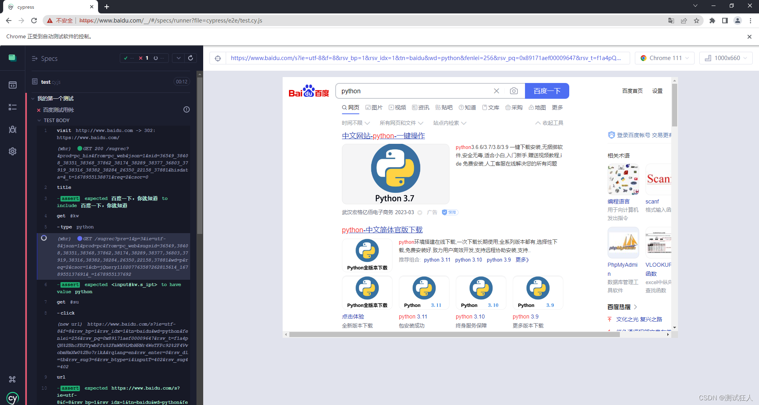The height and width of the screenshot is (405, 759).
Task: Open the 所有网页和文件 filter dropdown
Action: pos(401,123)
